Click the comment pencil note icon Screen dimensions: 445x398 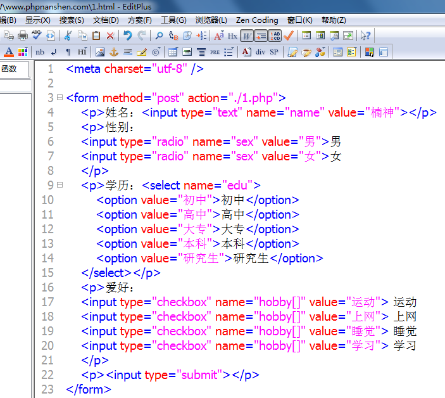coord(142,52)
